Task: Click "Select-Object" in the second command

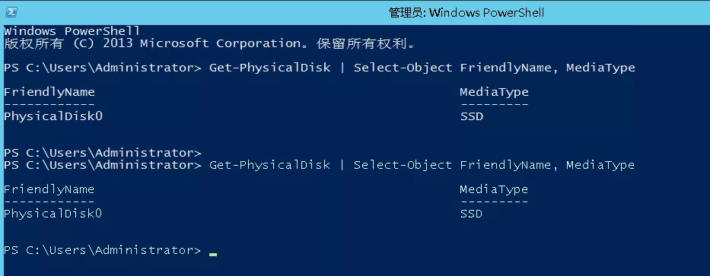Action: coord(403,165)
